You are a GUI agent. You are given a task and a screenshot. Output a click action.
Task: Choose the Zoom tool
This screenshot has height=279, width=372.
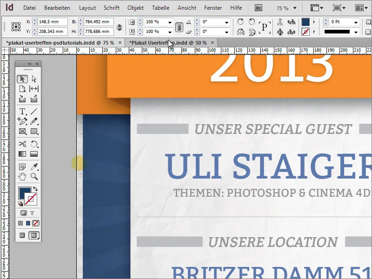[x=34, y=177]
